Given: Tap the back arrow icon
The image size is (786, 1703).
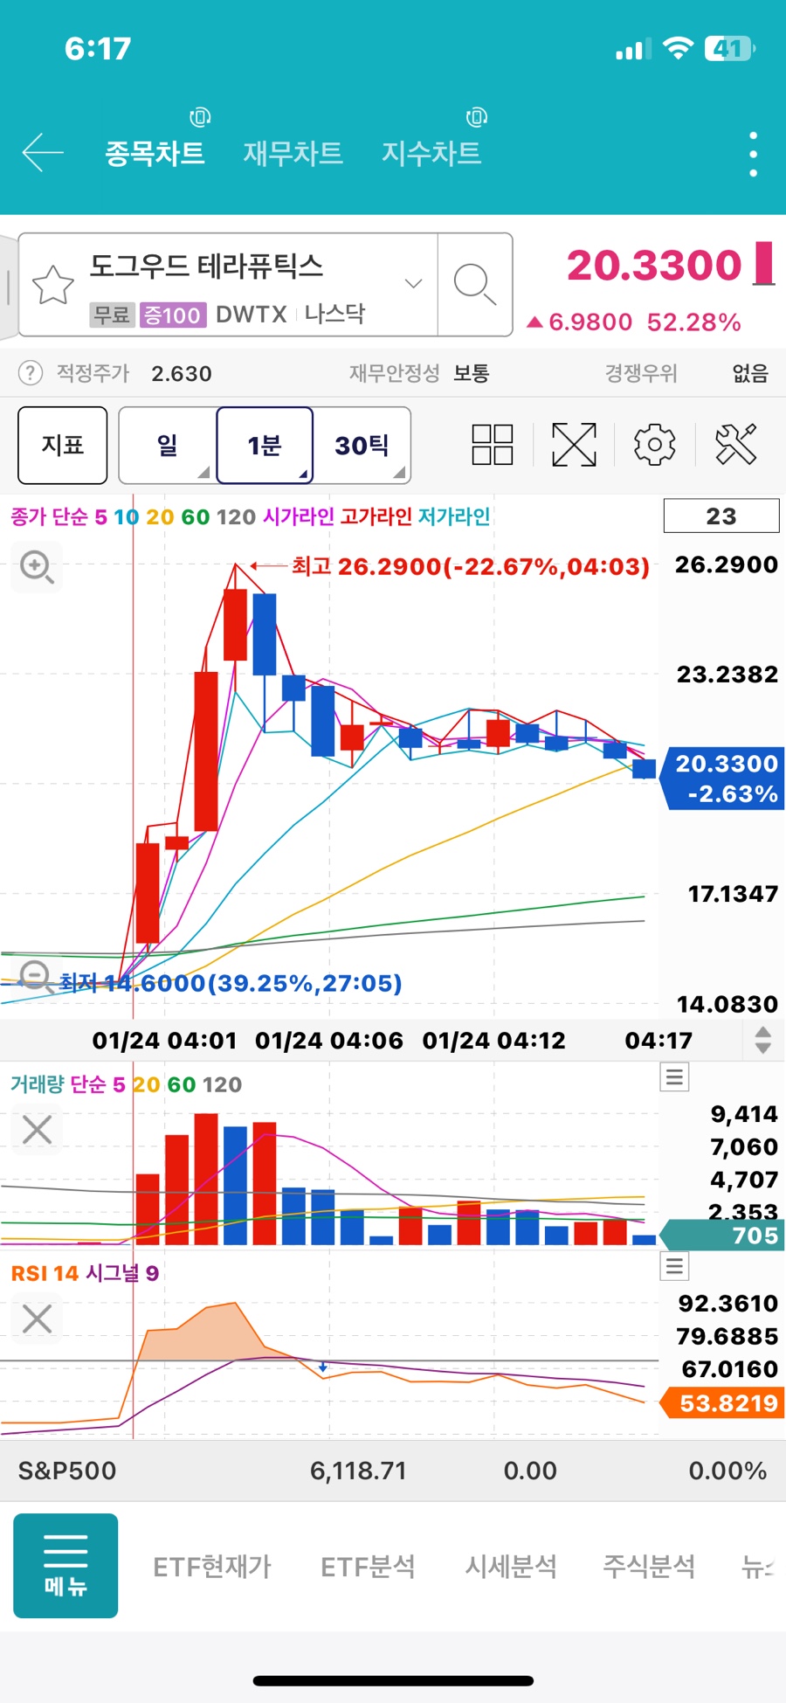Looking at the screenshot, I should click(43, 153).
